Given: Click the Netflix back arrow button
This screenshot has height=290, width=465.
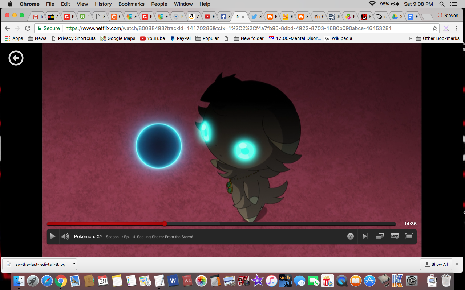Looking at the screenshot, I should (16, 58).
